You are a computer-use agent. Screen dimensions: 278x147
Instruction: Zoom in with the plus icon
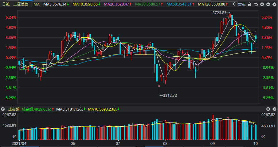click(262, 5)
